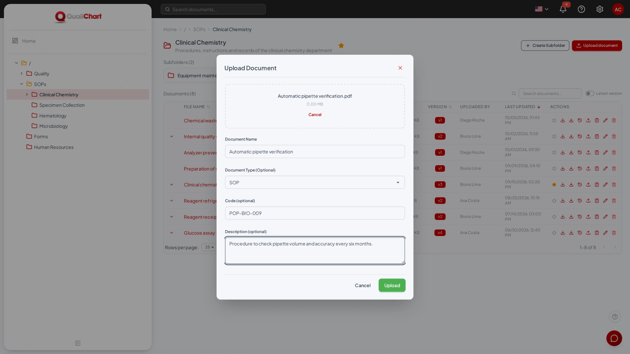Click the top Search documents box

(213, 9)
